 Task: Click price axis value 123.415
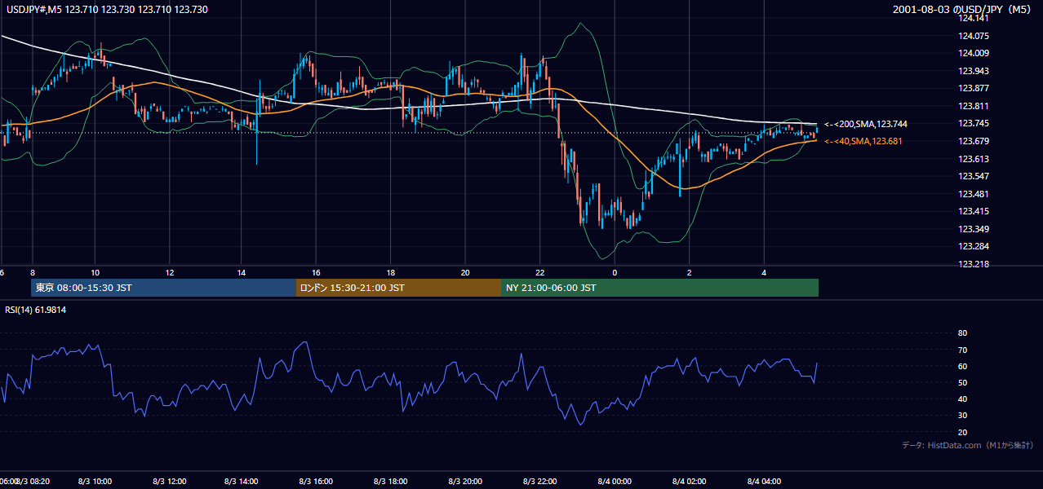tap(975, 211)
